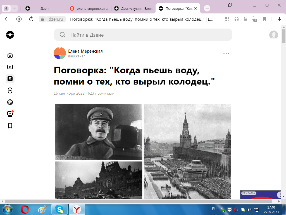This screenshot has width=286, height=215.
Task: Go back with the browser arrow
Action: pos(7,19)
